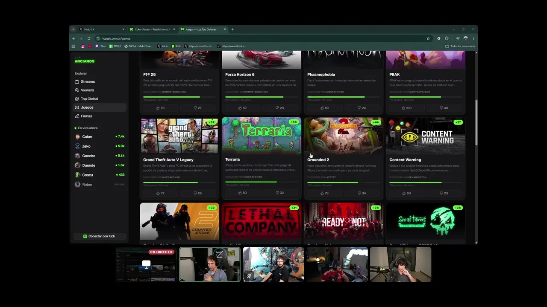Open the TOSHI bookmark
This screenshot has height=307, width=547.
point(115,46)
